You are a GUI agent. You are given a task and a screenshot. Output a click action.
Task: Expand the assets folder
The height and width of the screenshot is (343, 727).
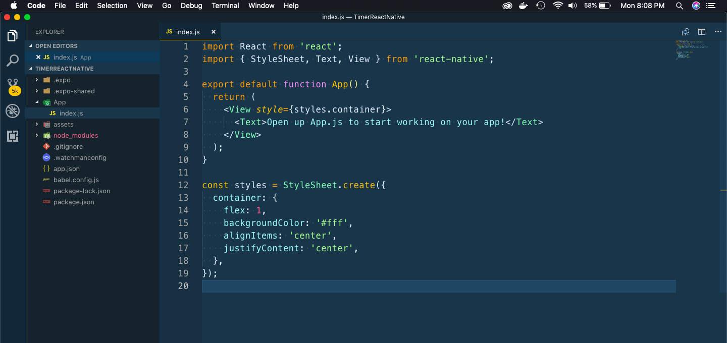tap(92, 124)
